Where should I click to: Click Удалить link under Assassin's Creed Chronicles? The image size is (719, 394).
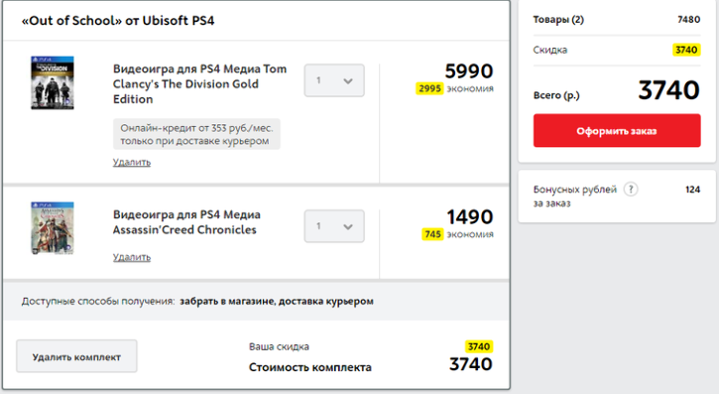click(132, 257)
